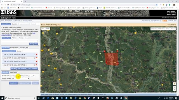Switch to the Search Criteria tab
The image size is (179, 100).
point(6,24)
